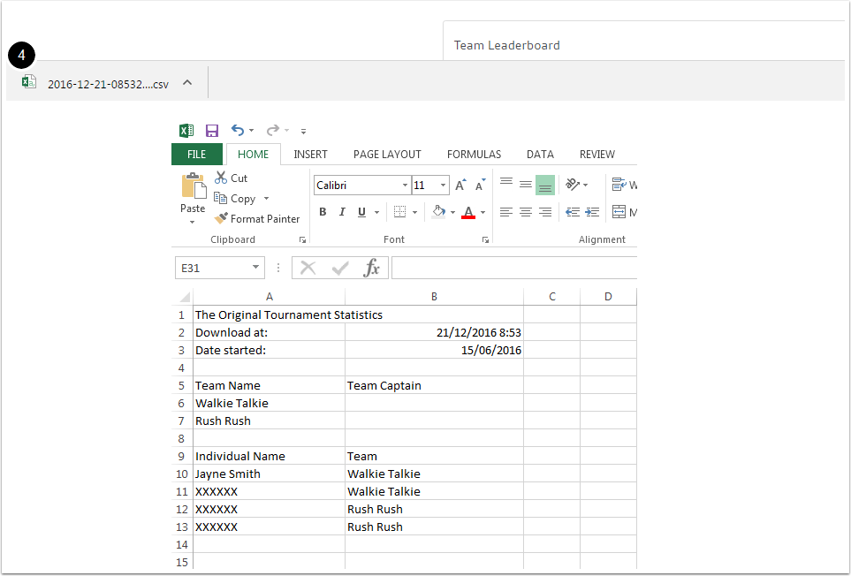Confirm the formula entry with the checkmark
The height and width of the screenshot is (576, 851).
pyautogui.click(x=340, y=268)
